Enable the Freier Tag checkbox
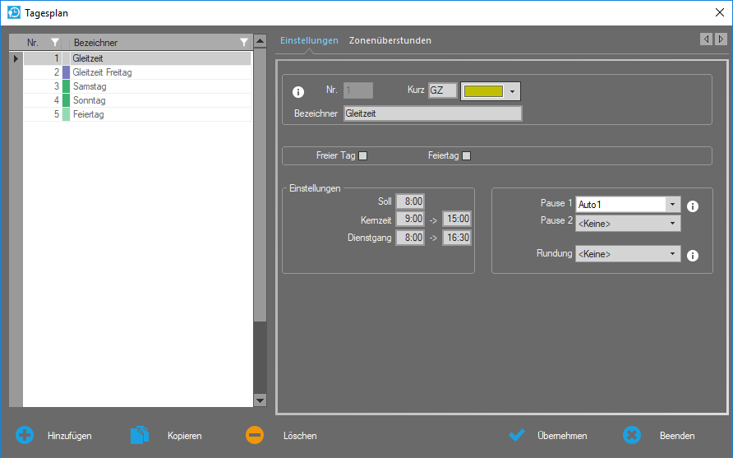The height and width of the screenshot is (458, 733). (362, 156)
